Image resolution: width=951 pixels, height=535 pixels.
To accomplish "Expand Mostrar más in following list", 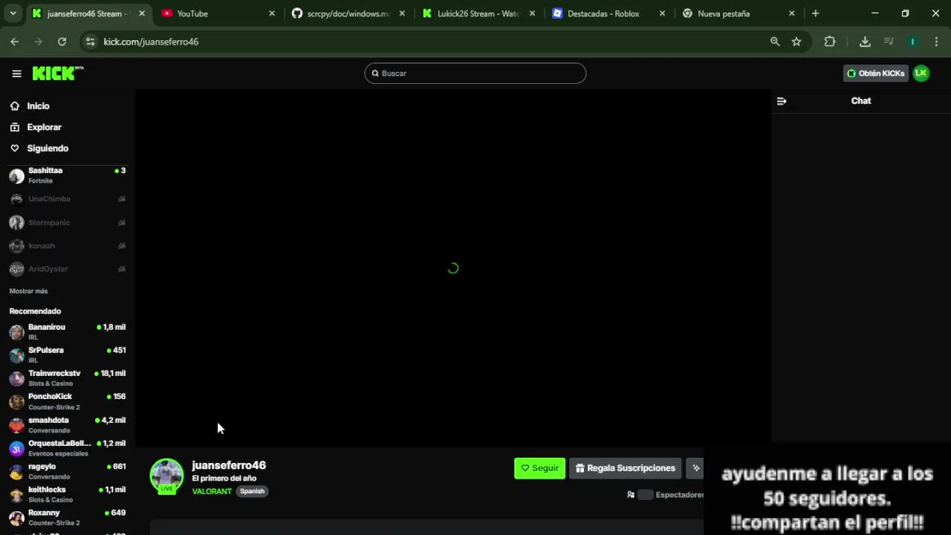I will [x=28, y=291].
